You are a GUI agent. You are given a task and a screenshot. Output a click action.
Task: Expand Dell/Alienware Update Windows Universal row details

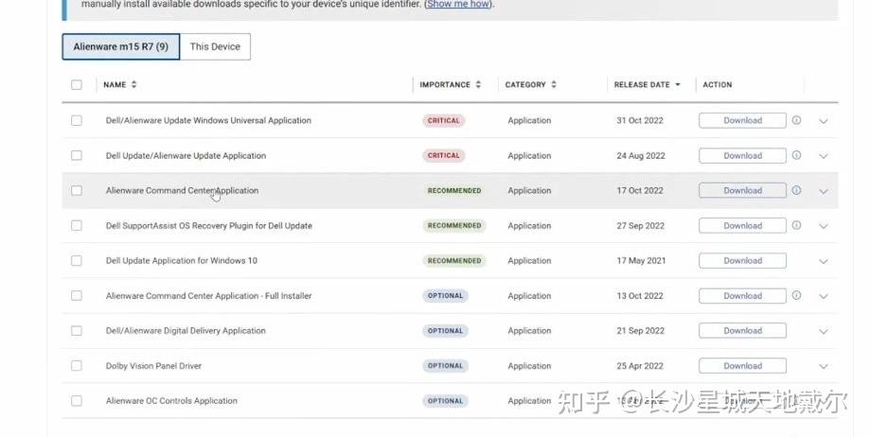823,121
